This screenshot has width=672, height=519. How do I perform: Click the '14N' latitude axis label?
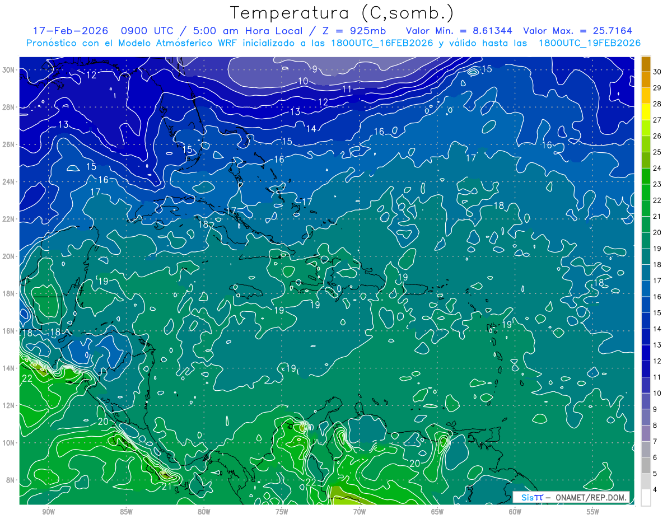coord(8,368)
